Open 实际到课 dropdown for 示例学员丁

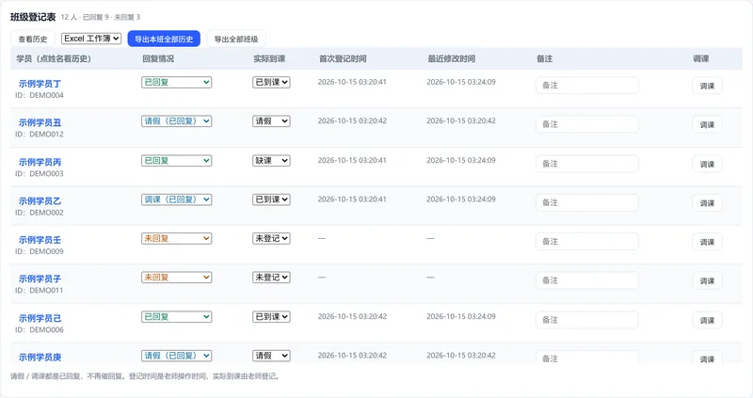[271, 82]
